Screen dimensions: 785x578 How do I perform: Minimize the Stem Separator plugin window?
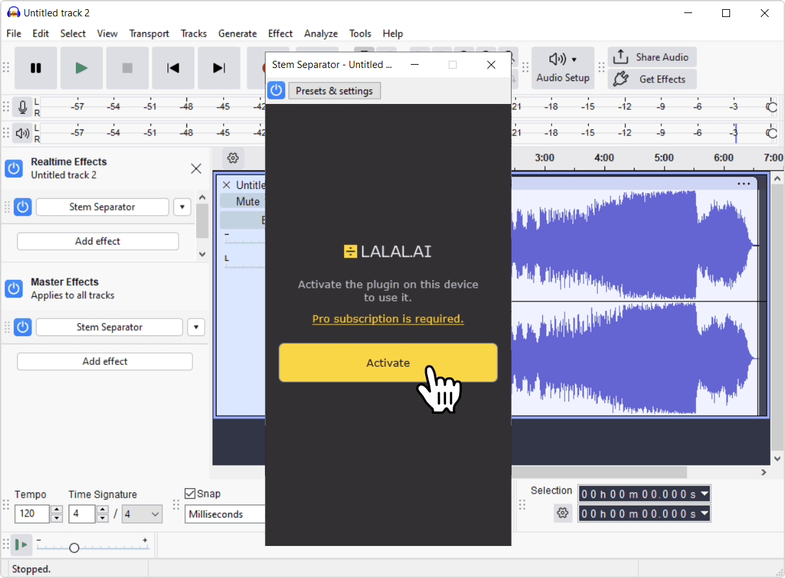tap(414, 65)
